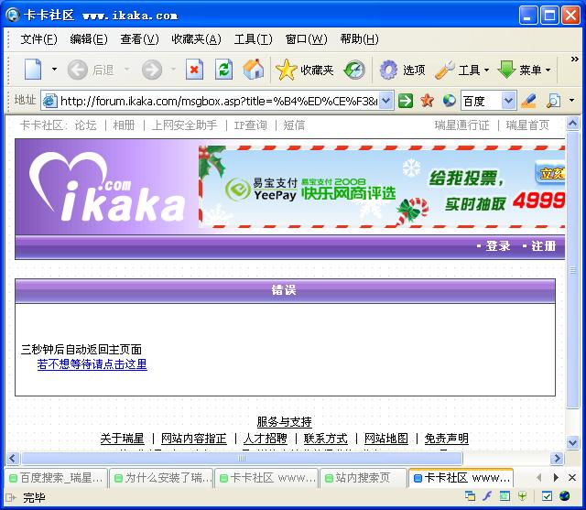
Task: Click the 短信 link
Action: pos(294,125)
